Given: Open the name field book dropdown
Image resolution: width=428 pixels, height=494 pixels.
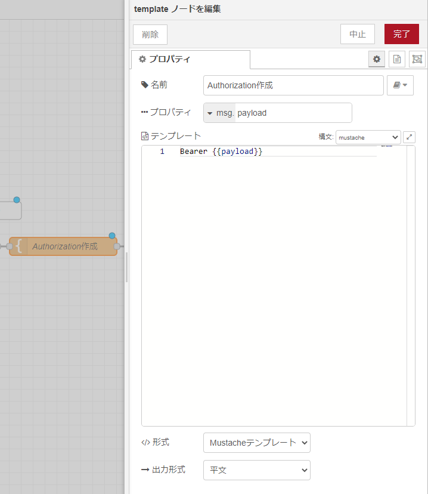Looking at the screenshot, I should [x=400, y=85].
